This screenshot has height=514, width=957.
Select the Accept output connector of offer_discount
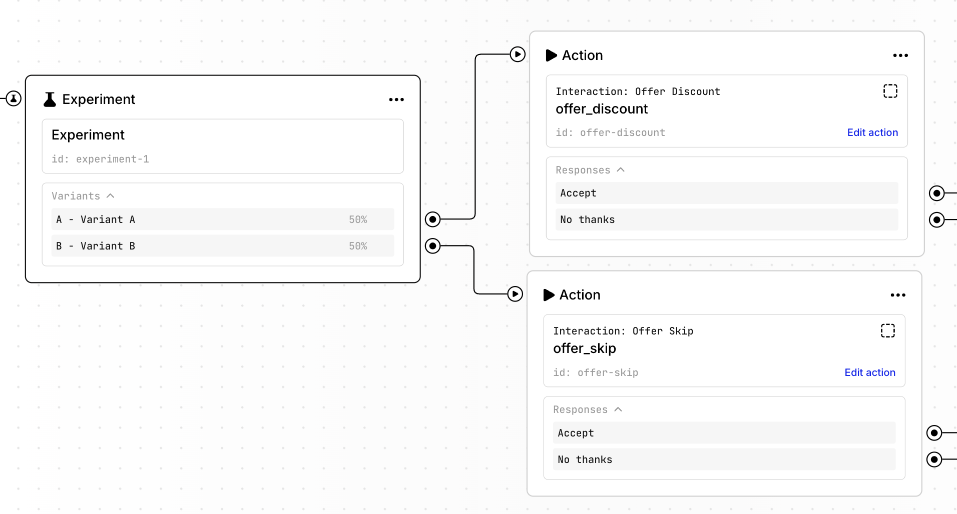click(936, 193)
